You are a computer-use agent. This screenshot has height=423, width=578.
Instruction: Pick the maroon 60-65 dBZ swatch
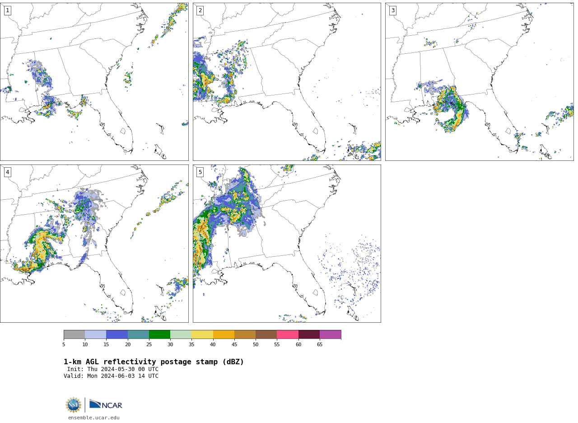(x=309, y=334)
